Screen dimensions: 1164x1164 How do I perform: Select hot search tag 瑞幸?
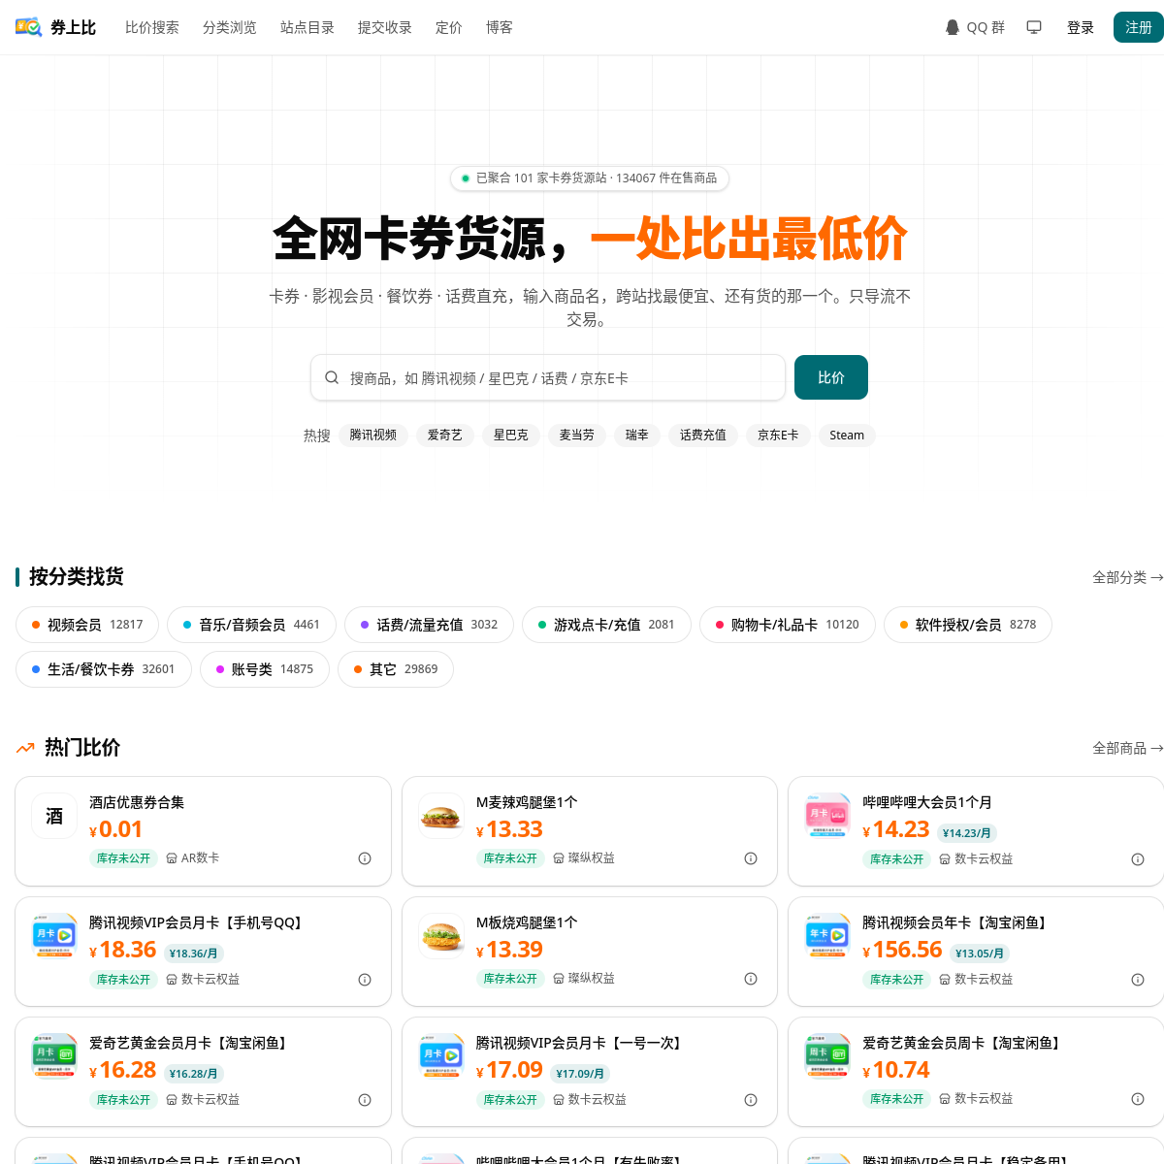pyautogui.click(x=637, y=435)
